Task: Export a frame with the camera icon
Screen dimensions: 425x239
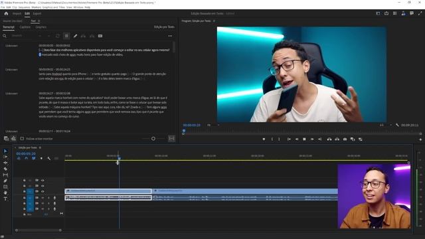Action: point(345,139)
